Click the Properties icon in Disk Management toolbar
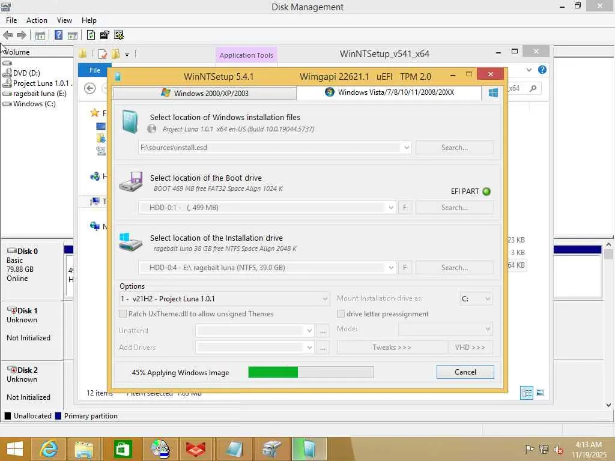 [105, 35]
